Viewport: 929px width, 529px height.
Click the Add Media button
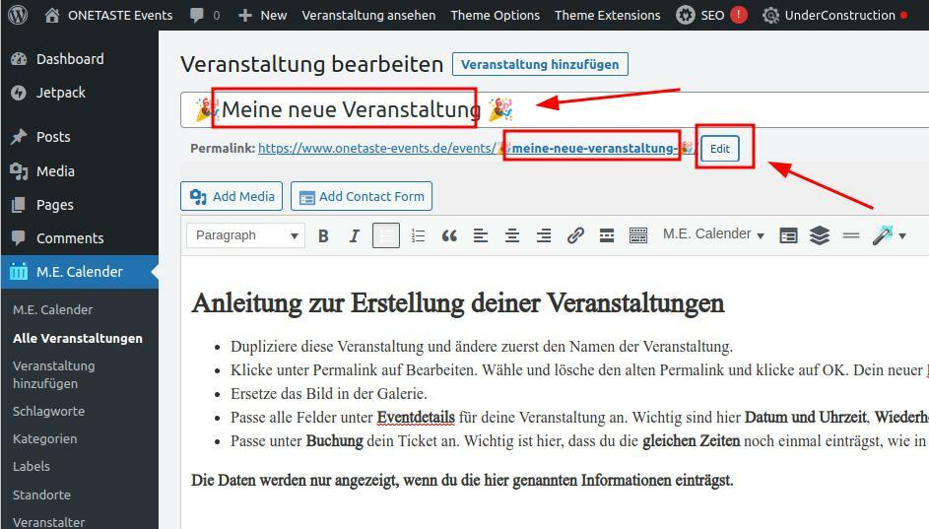(x=232, y=196)
